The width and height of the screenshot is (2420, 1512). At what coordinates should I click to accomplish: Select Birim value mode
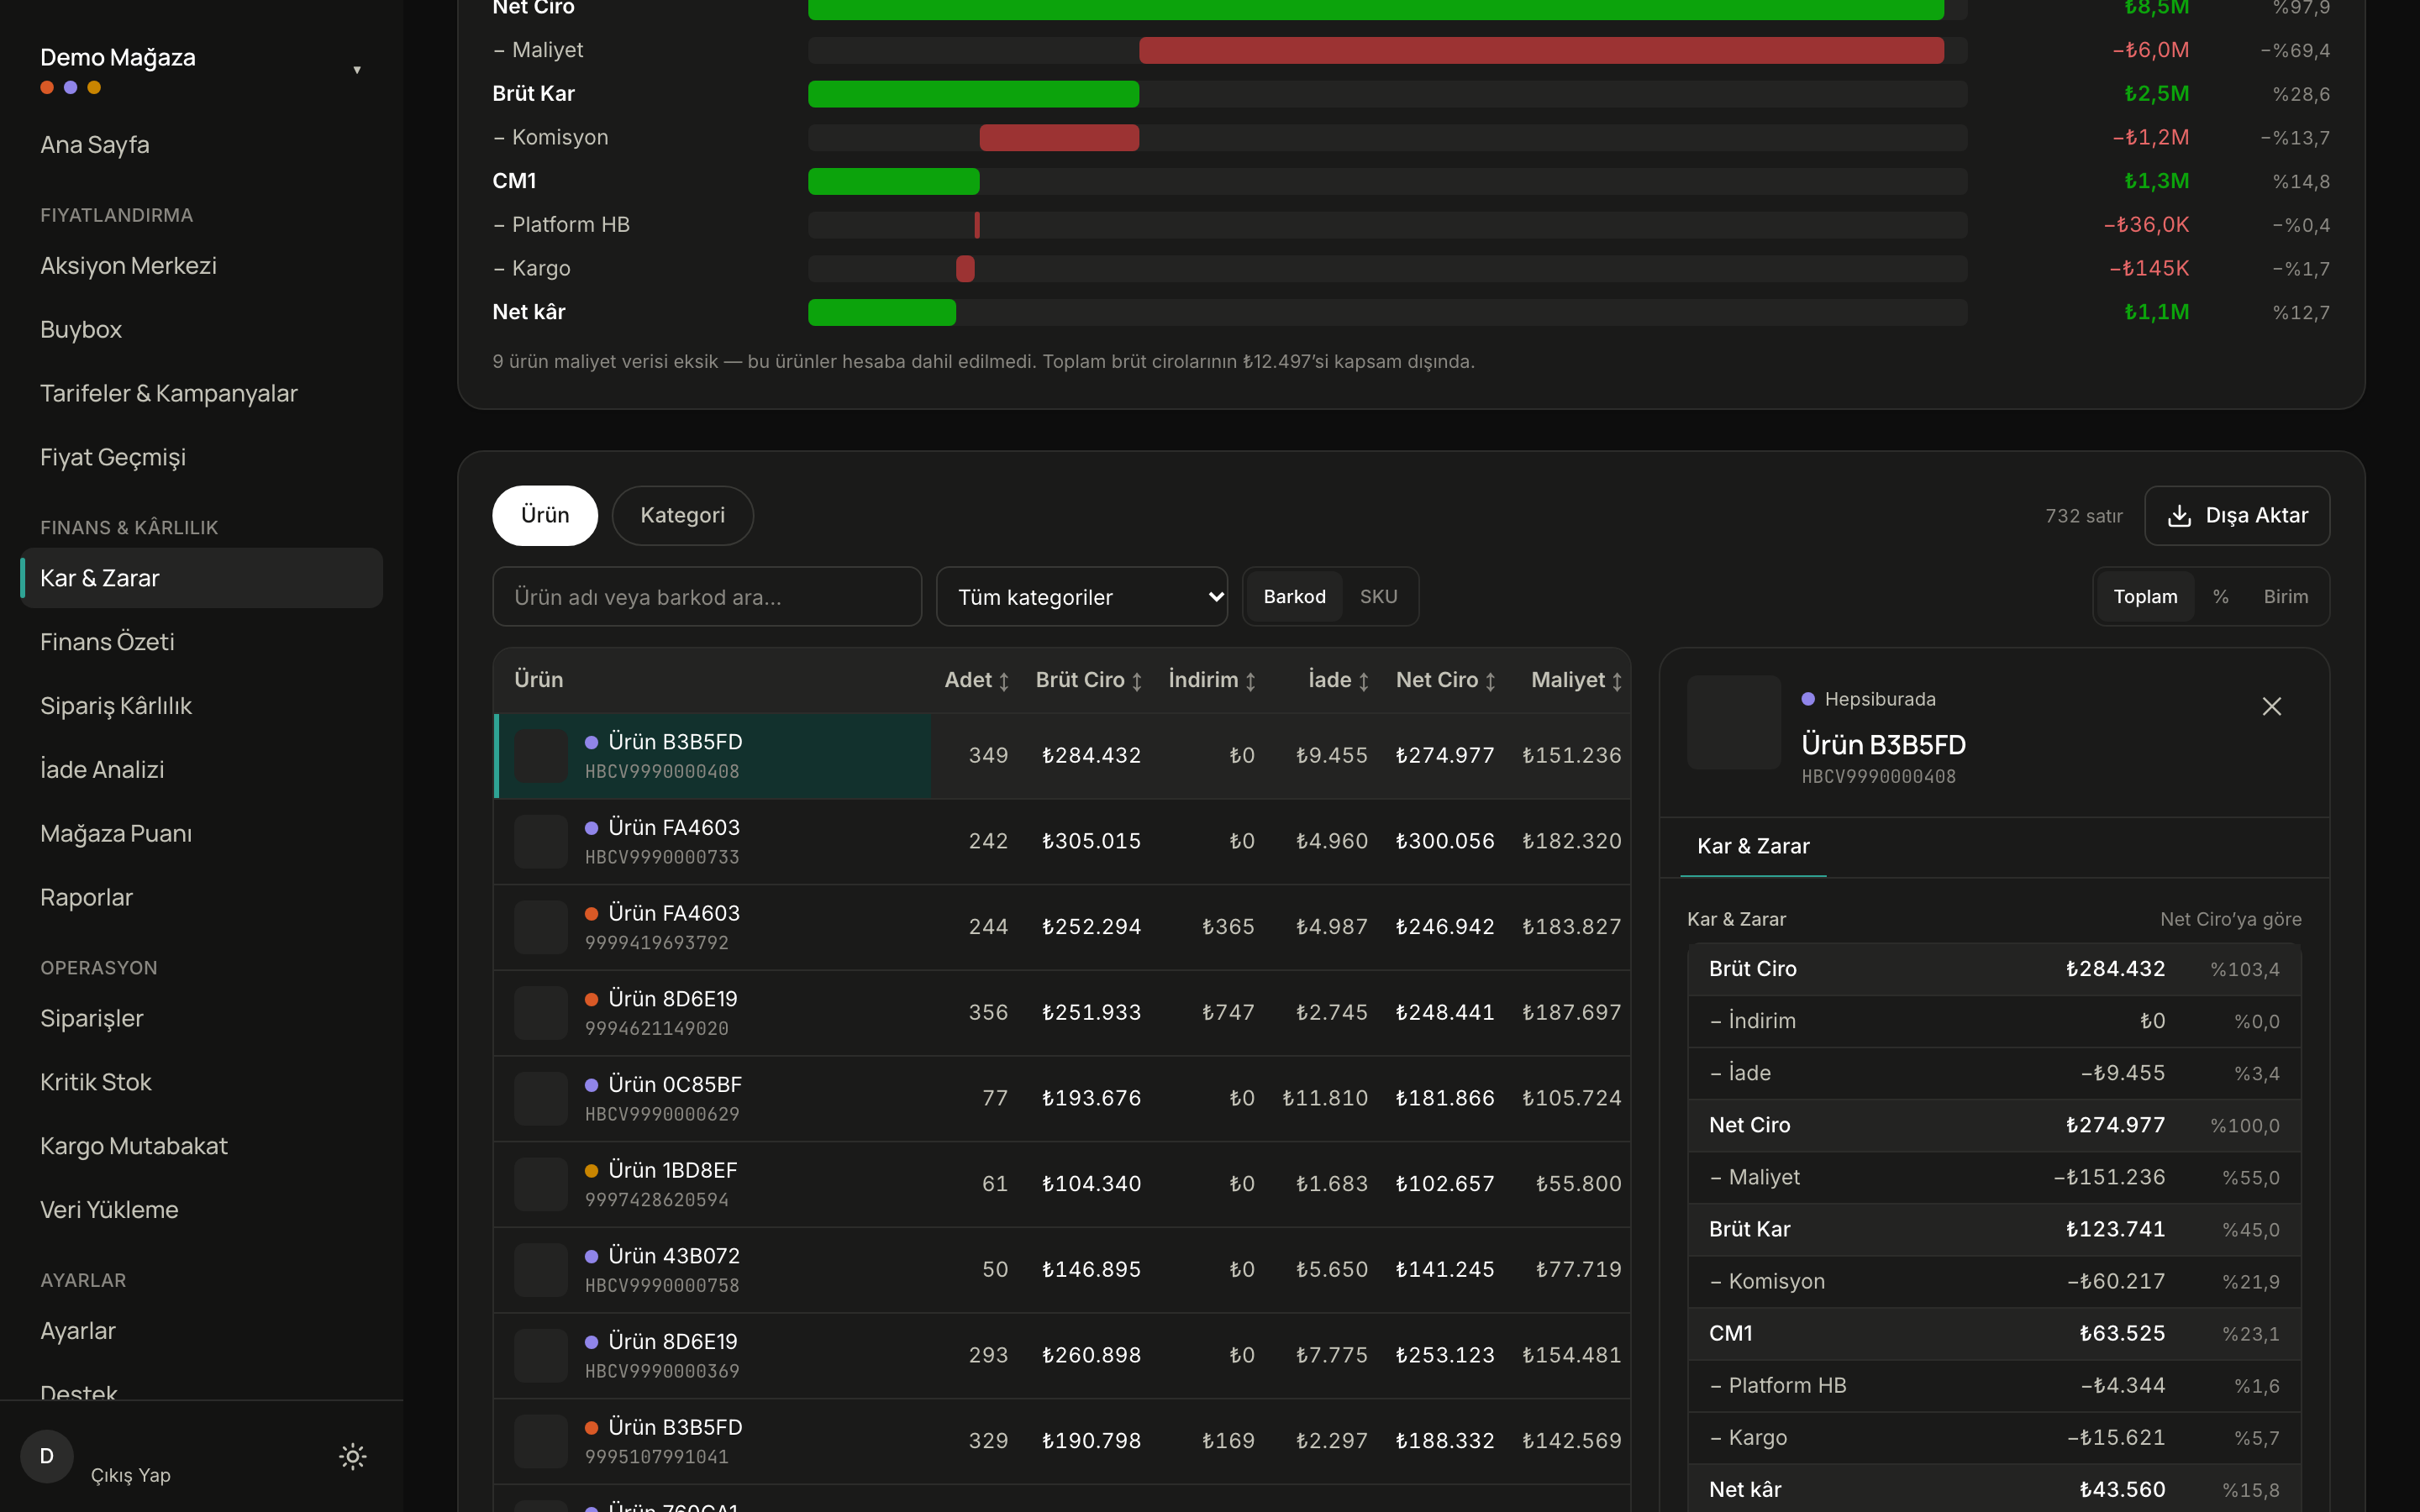[2285, 597]
